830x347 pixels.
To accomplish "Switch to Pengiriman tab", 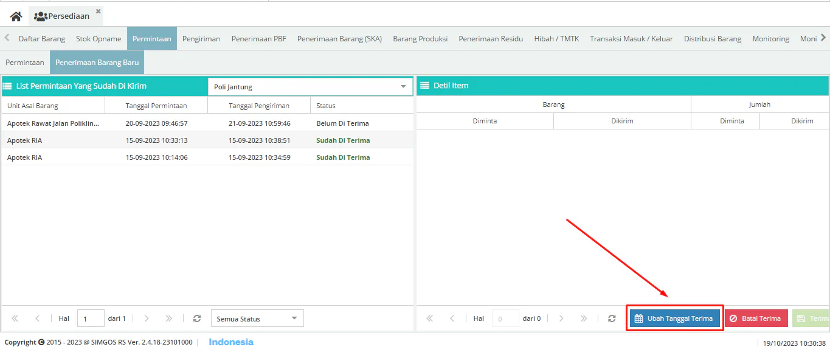I will [201, 39].
